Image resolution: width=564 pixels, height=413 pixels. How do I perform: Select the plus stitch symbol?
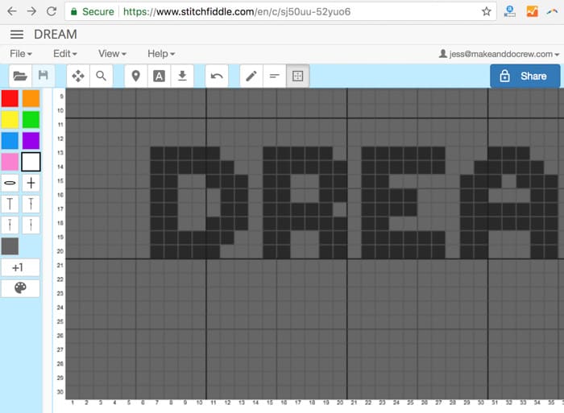[x=31, y=183]
